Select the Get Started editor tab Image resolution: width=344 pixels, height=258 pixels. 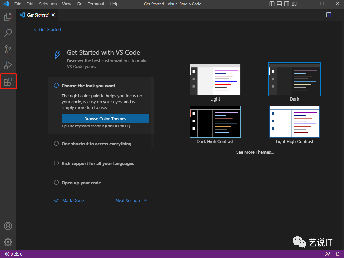(37, 15)
